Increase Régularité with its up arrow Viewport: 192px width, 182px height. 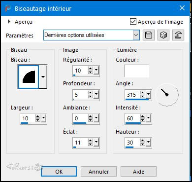pos(91,69)
